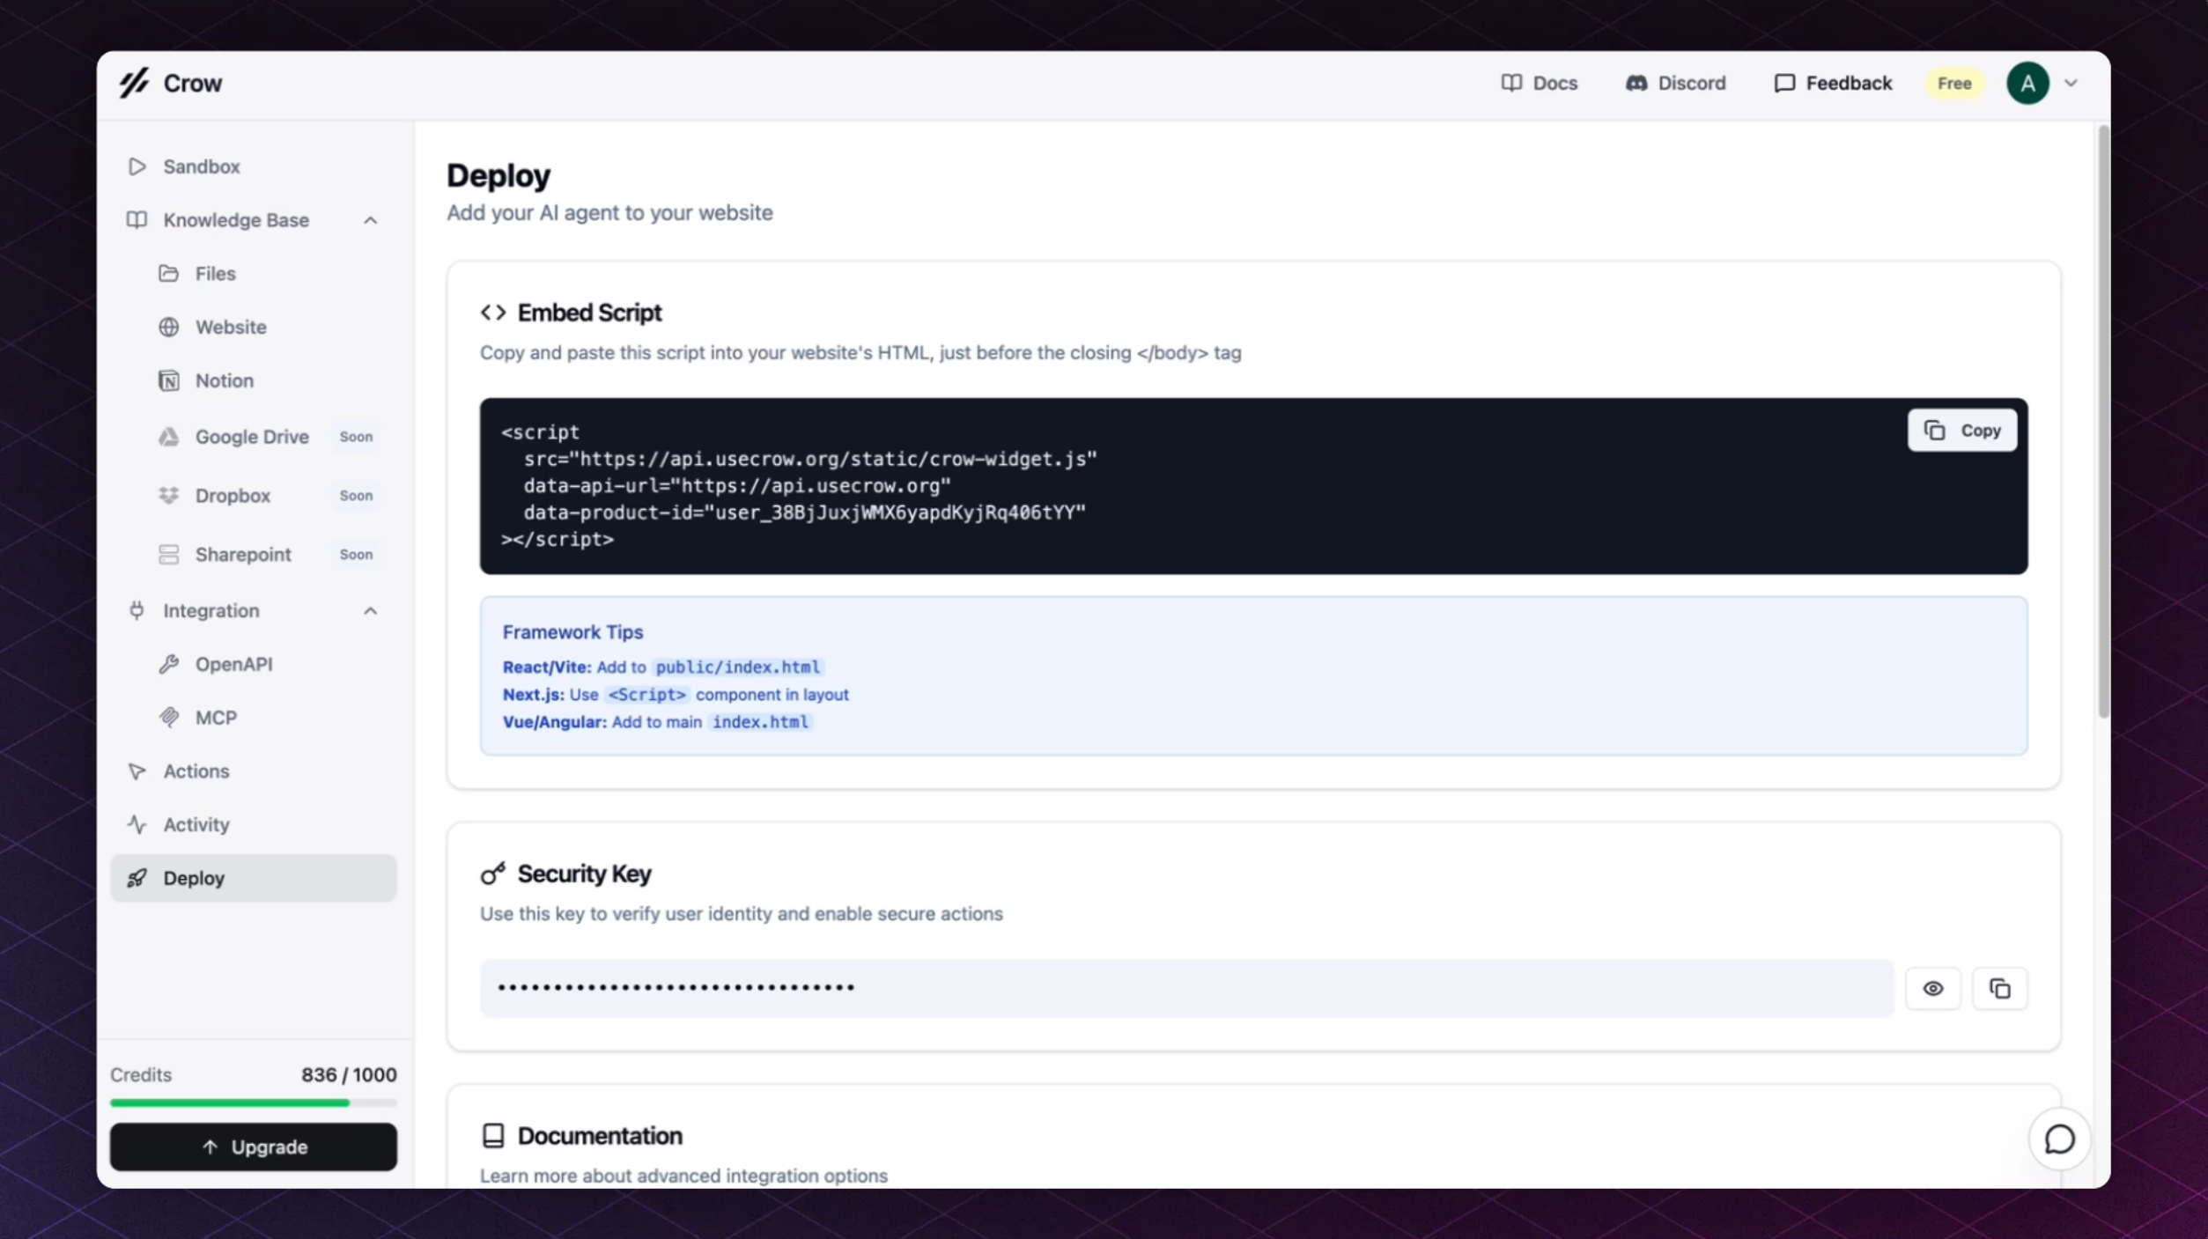This screenshot has height=1239, width=2208.
Task: Go to the Activity page
Action: pyautogui.click(x=196, y=825)
